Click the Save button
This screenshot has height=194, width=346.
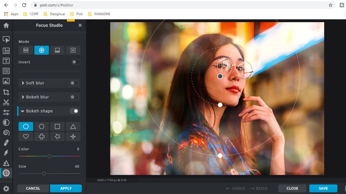[x=323, y=188]
